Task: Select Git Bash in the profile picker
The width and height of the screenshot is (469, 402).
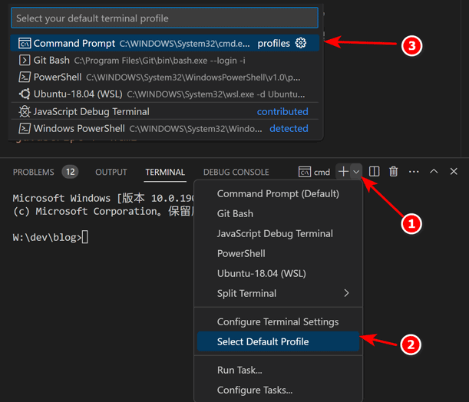Action: 165,61
